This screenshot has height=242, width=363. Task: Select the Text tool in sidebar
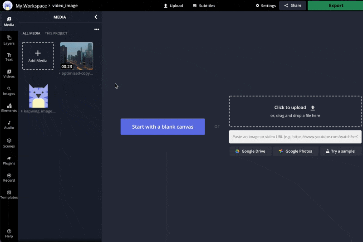click(9, 57)
